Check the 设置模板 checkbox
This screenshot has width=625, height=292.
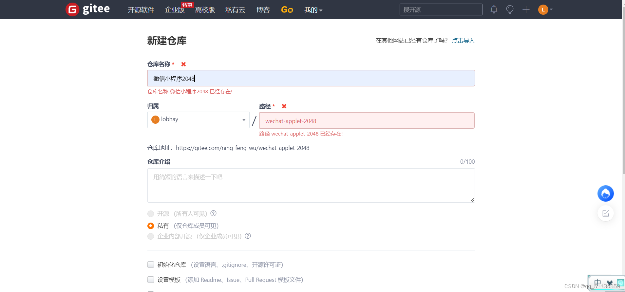click(x=151, y=280)
